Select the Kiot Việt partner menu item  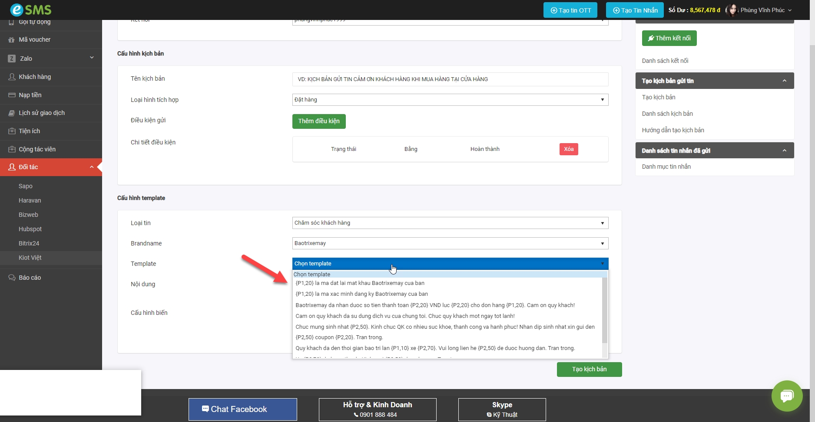pos(30,258)
